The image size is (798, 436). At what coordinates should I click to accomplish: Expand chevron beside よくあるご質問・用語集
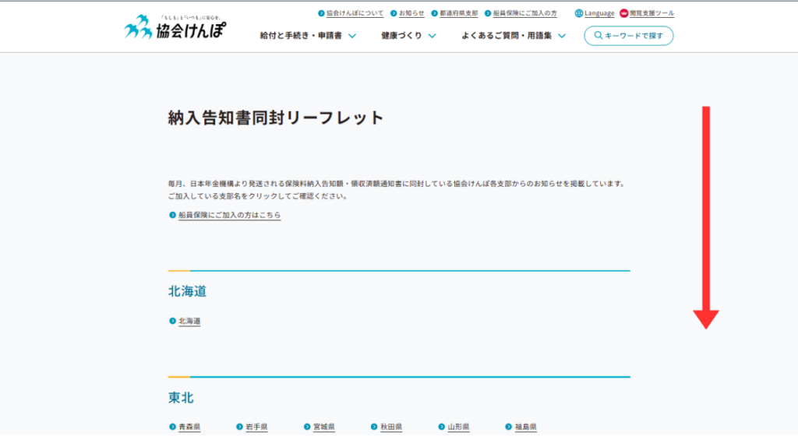[562, 36]
